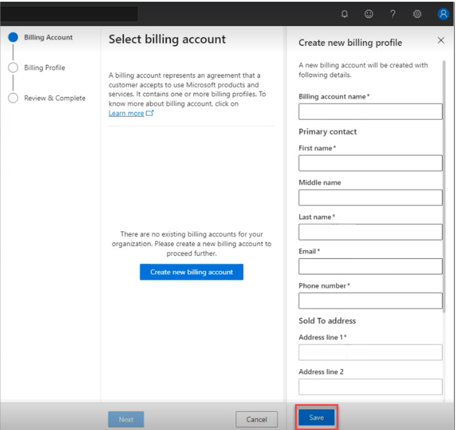Viewport: 456px width, 430px height.
Task: Open help question mark icon
Action: [393, 14]
